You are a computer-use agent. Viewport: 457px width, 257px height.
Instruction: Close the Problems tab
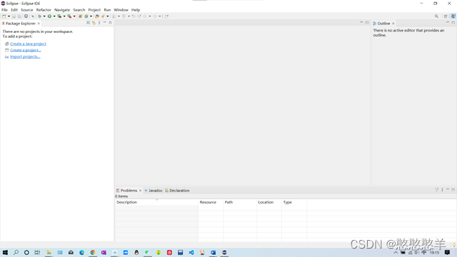(x=140, y=190)
